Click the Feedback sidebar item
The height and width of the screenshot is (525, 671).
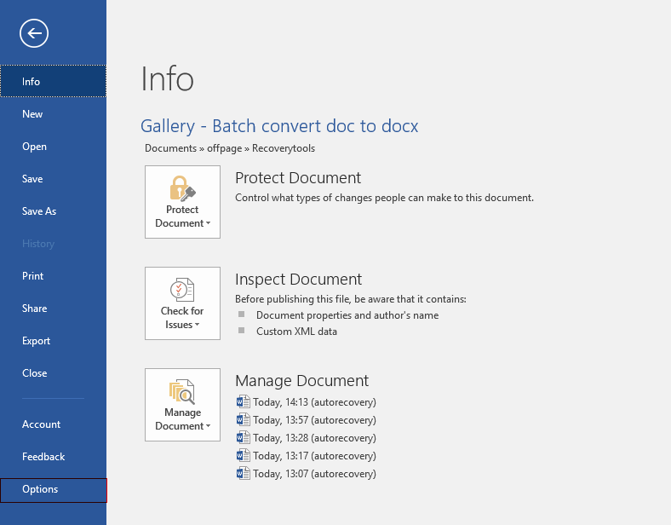(53, 457)
